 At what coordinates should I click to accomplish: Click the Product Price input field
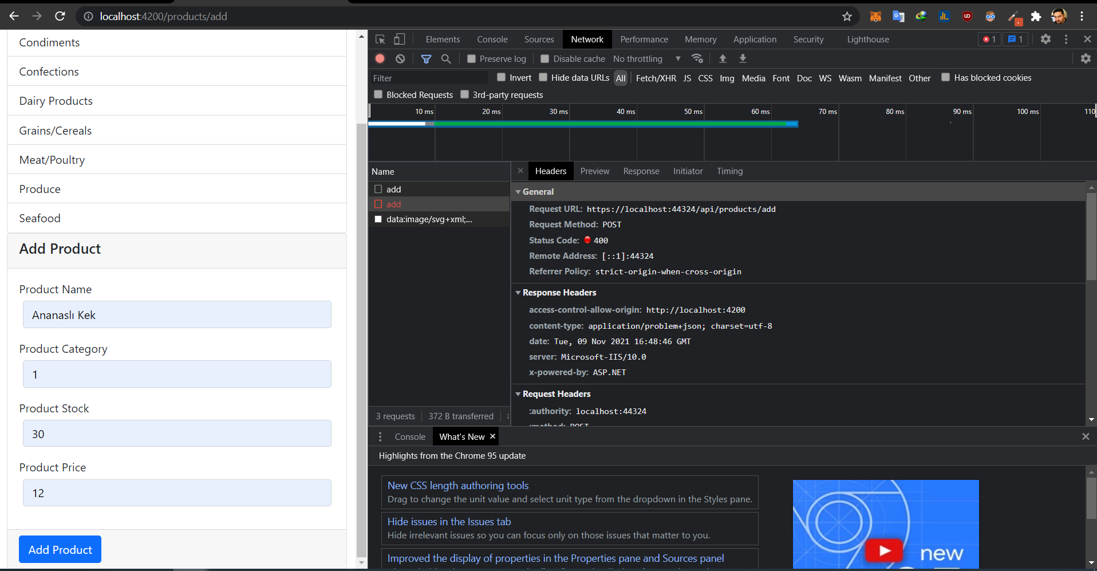pos(177,493)
